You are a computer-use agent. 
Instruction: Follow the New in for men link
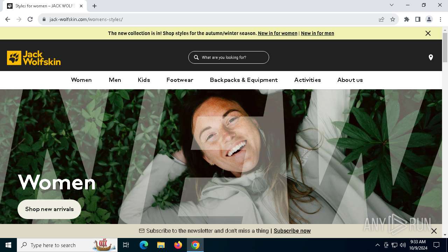[x=317, y=33]
